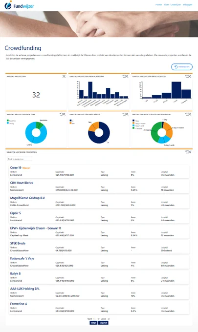
Task: Open the MagnifiSense Geldrop B.V. project
Action: coord(27,198)
